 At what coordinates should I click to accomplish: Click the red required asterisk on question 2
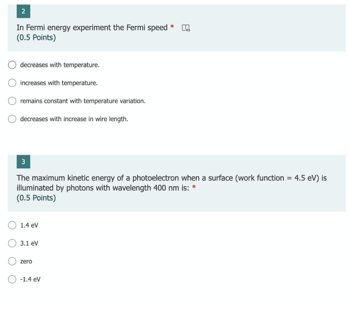coord(172,27)
